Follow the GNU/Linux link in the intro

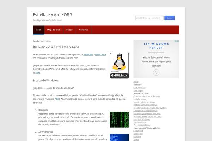100,55
